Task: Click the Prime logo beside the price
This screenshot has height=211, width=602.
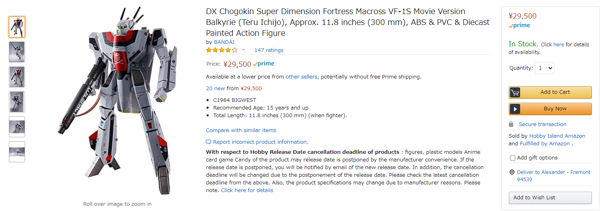Action: click(x=263, y=64)
